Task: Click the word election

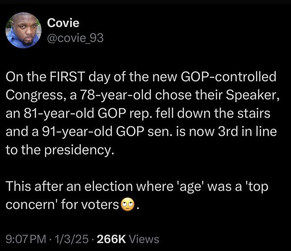Action: point(109,186)
